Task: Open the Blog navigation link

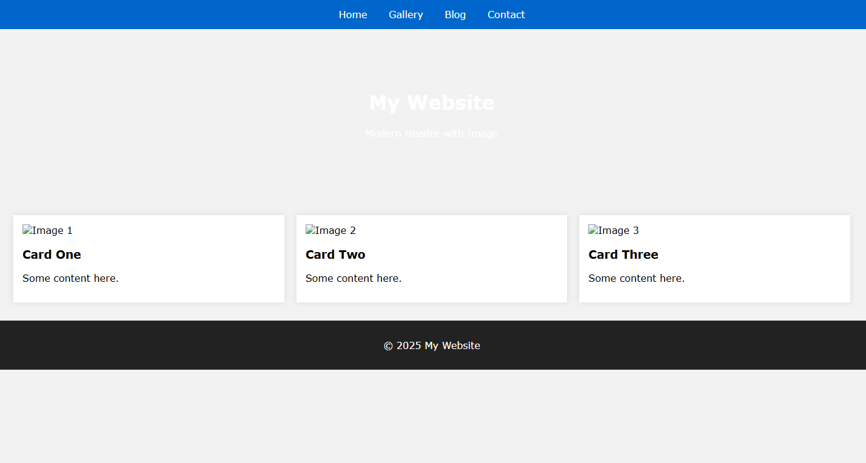Action: click(455, 15)
